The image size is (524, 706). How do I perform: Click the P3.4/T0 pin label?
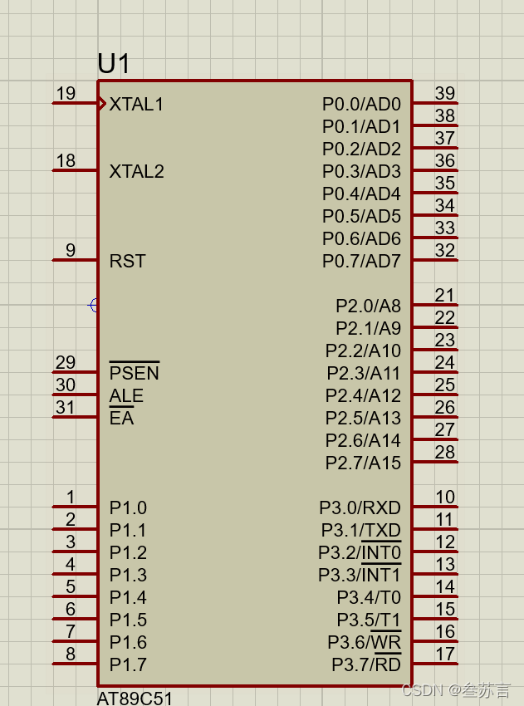pyautogui.click(x=369, y=597)
